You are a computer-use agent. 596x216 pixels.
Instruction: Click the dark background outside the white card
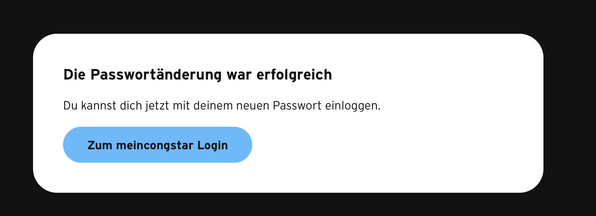pyautogui.click(x=298, y=17)
